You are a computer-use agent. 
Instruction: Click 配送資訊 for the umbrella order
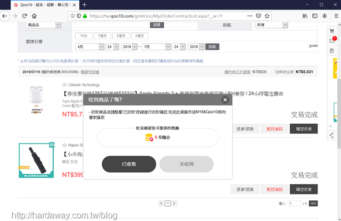point(275,189)
